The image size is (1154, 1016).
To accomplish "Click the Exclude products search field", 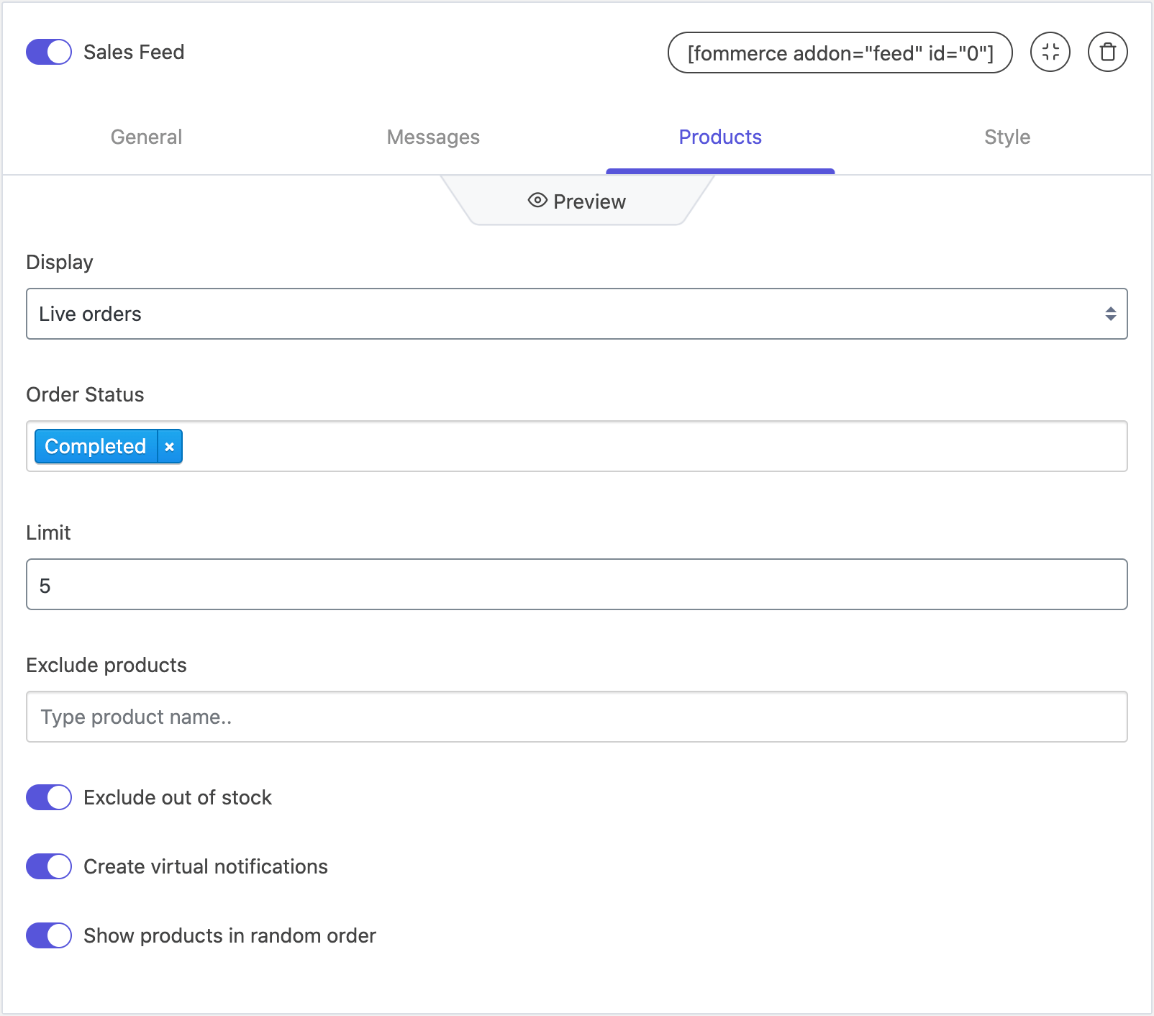I will (x=577, y=717).
